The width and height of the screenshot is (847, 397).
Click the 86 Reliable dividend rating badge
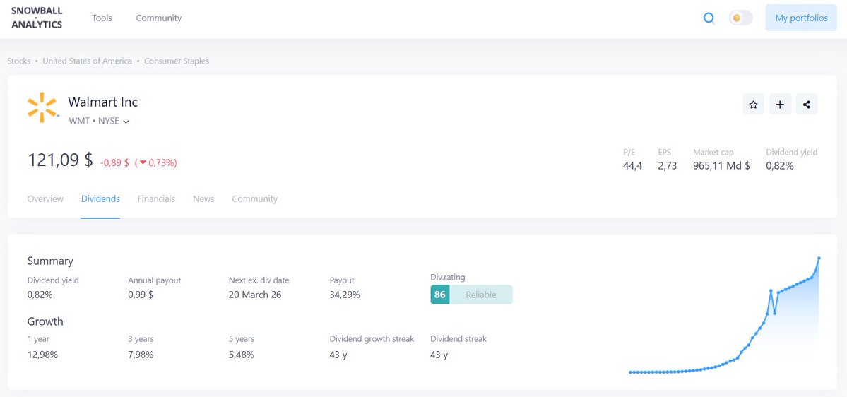(x=472, y=295)
